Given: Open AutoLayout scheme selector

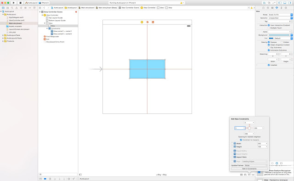Looking at the screenshot, I should coord(31,3).
